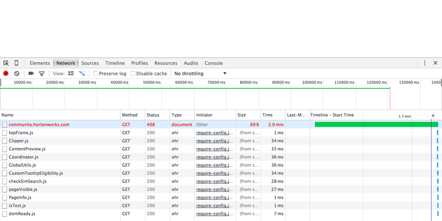
Task: Open the No throttling dropdown
Action: (x=200, y=74)
